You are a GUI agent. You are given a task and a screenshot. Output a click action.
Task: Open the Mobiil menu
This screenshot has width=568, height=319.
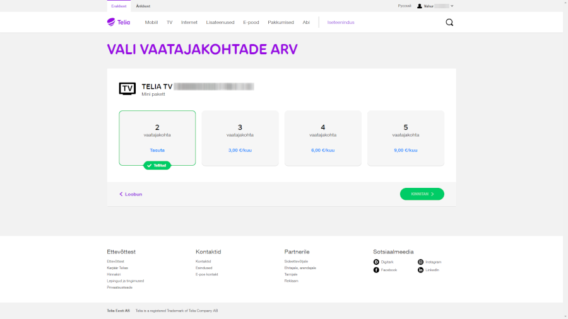pos(151,23)
